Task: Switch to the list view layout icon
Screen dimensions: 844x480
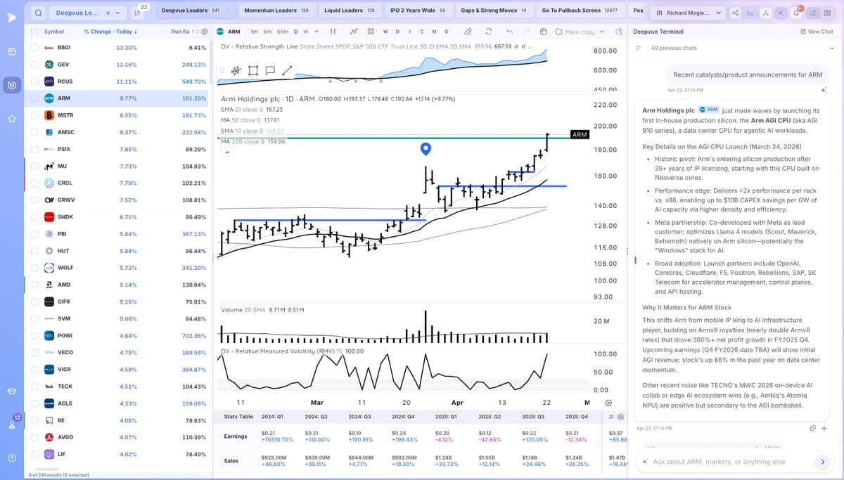Action: [x=813, y=13]
